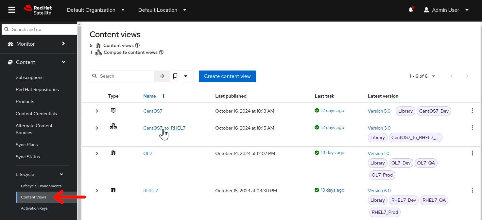This screenshot has height=220, width=482.
Task: Click the Red Hat Satellite logo
Action: pyautogui.click(x=38, y=10)
